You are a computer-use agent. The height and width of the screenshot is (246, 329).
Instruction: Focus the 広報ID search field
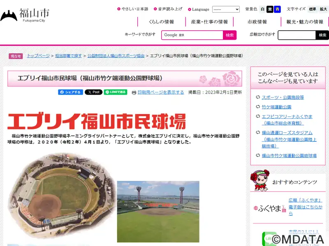[297, 35]
